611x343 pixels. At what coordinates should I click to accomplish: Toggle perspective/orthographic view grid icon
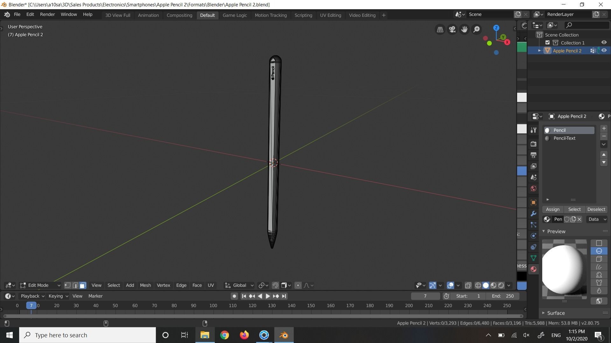(440, 30)
